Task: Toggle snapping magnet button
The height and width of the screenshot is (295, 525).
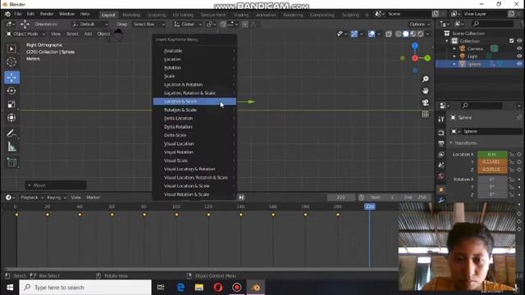Action: click(223, 24)
